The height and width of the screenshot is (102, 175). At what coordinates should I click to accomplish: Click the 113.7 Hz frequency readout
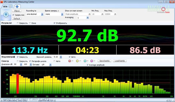pos(30,50)
